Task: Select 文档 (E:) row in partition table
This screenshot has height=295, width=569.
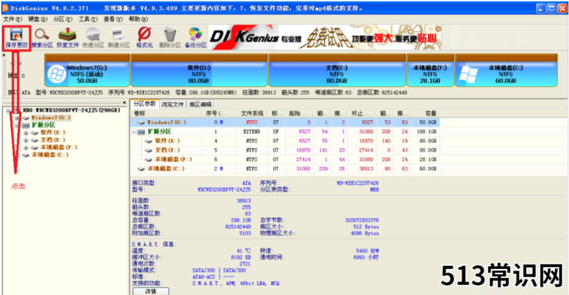Action: (x=285, y=150)
